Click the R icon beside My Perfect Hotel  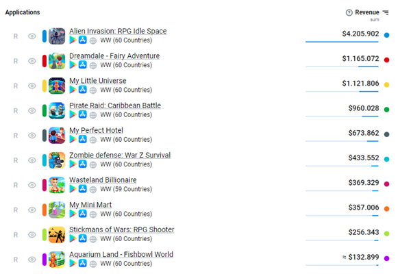(x=16, y=135)
